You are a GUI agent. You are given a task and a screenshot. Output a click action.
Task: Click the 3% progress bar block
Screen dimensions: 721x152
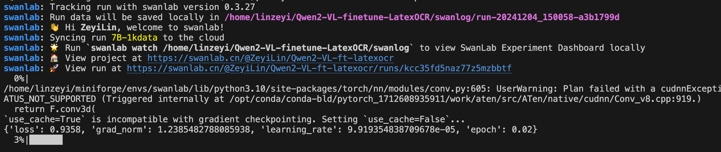46,140
